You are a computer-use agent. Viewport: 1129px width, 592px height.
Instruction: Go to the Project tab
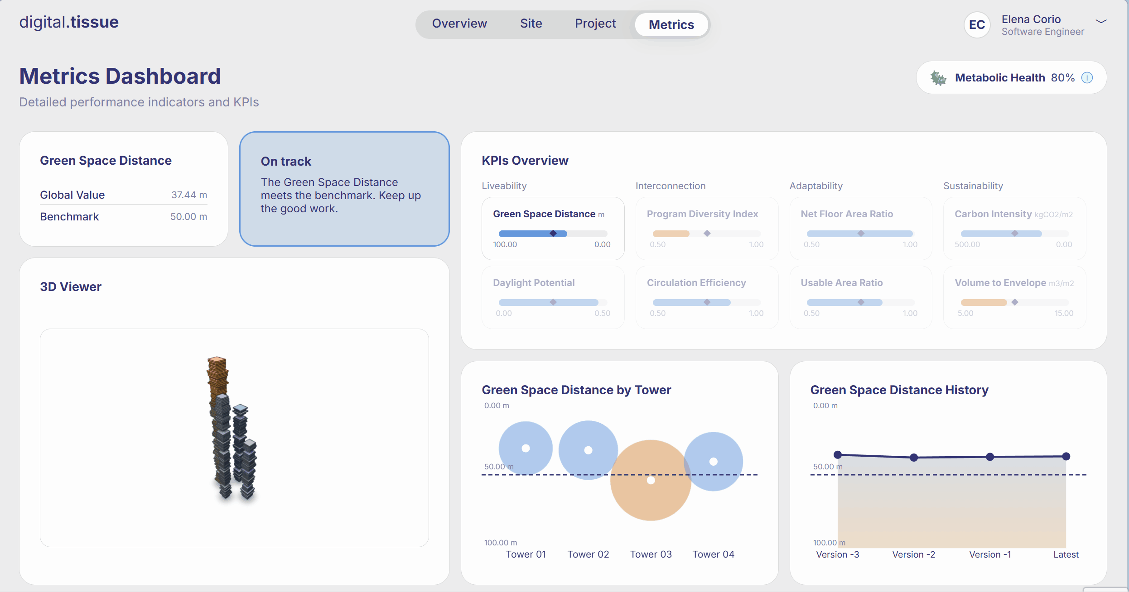coord(595,24)
